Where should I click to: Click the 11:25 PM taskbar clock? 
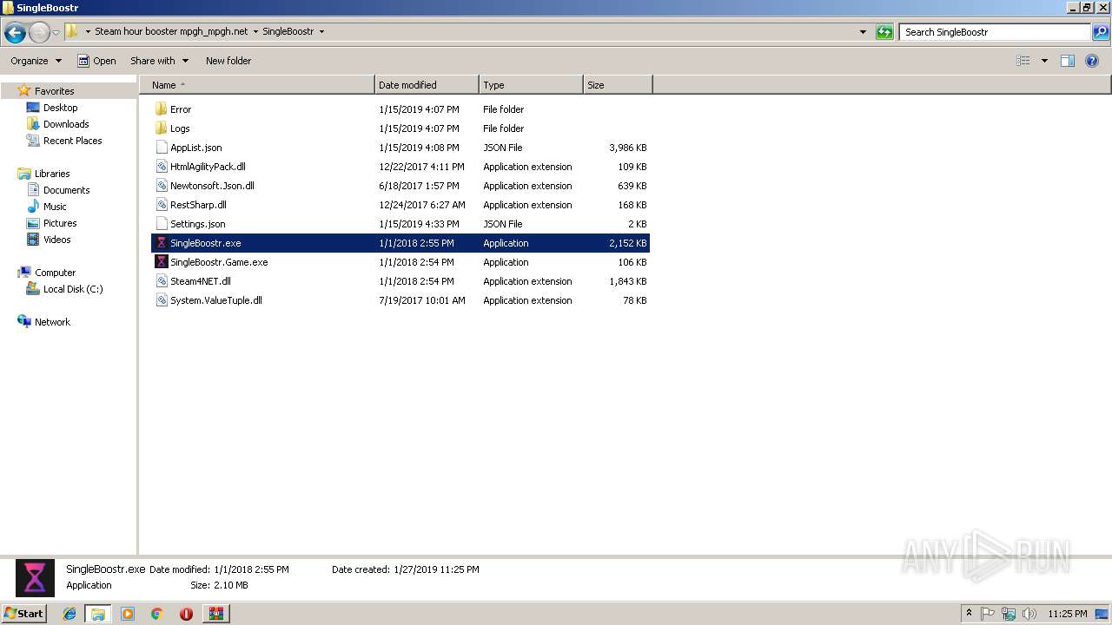click(1068, 614)
